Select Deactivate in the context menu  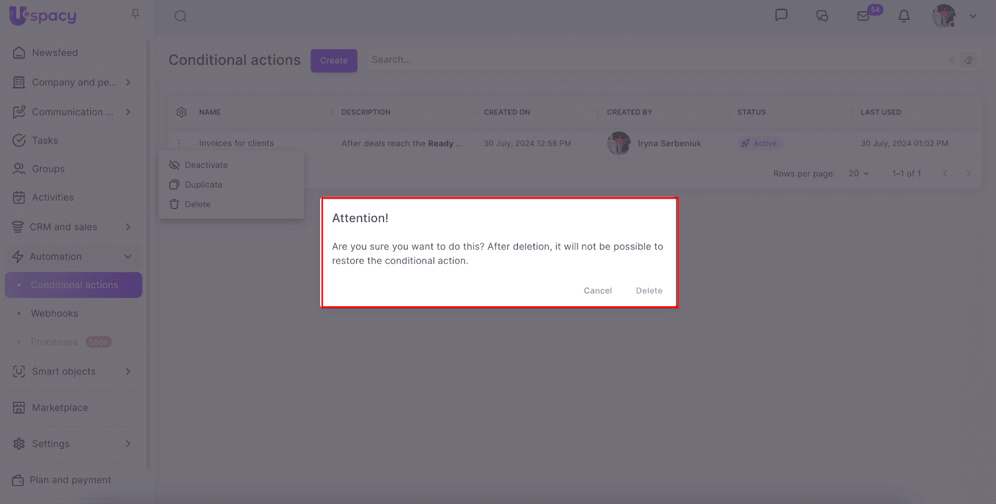pyautogui.click(x=206, y=165)
